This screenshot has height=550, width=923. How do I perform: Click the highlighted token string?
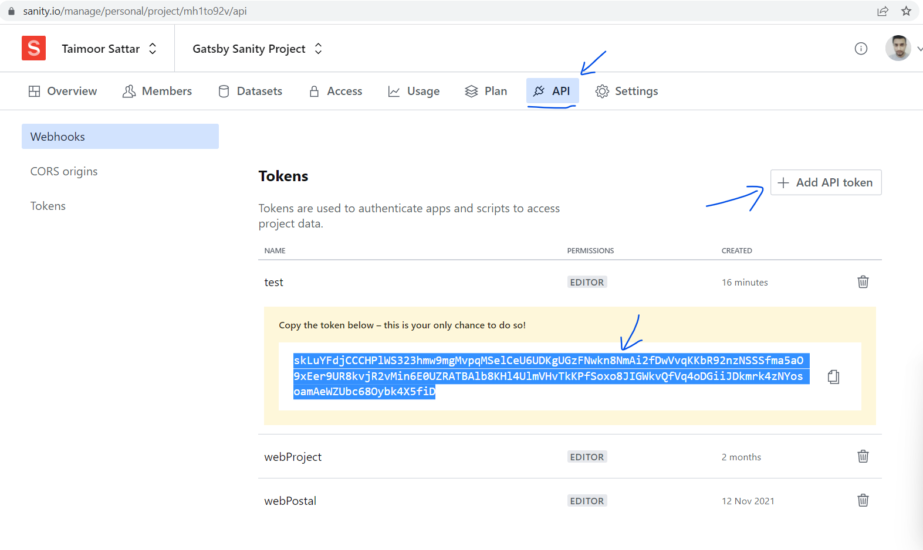point(552,376)
